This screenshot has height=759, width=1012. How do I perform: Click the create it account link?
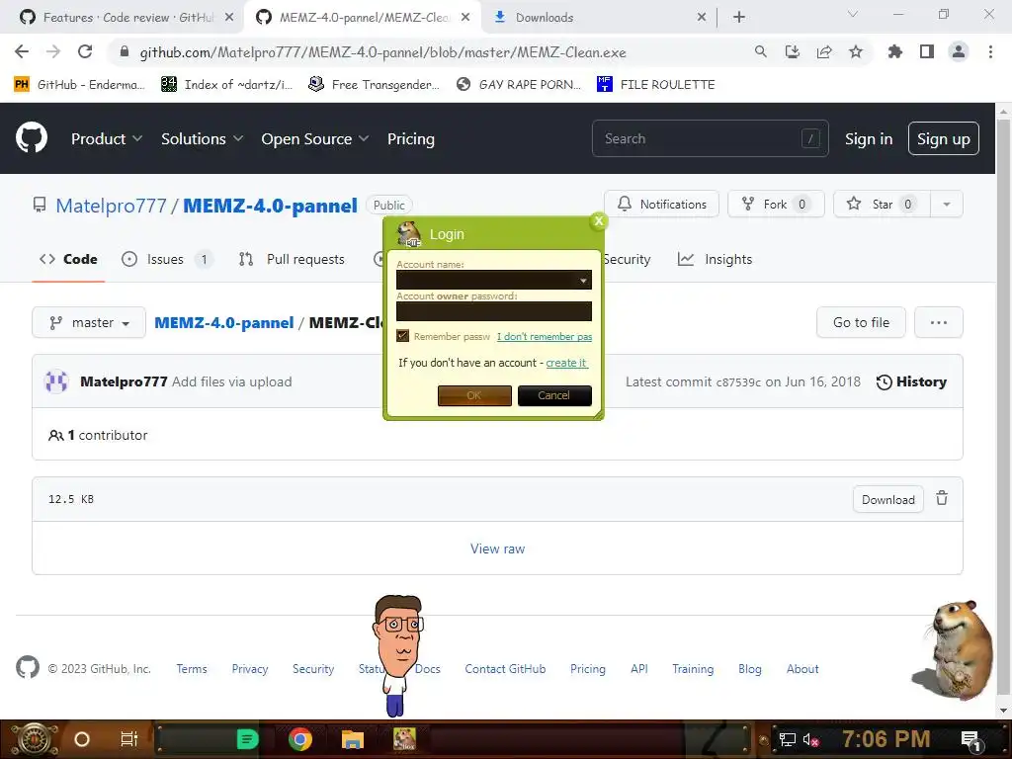click(x=566, y=363)
